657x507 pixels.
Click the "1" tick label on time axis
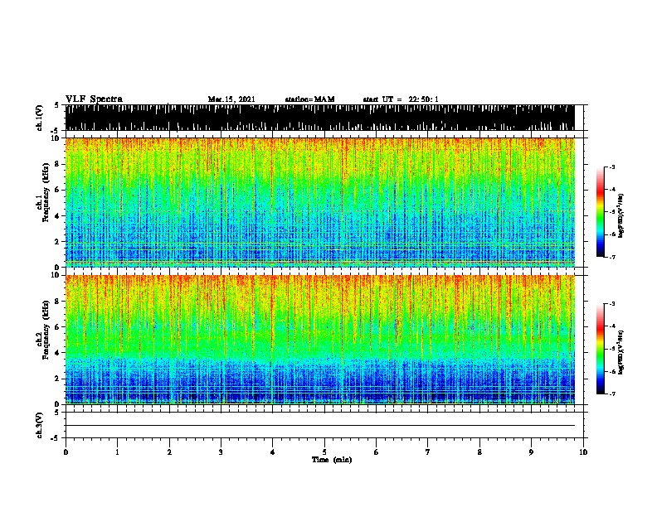pos(117,452)
